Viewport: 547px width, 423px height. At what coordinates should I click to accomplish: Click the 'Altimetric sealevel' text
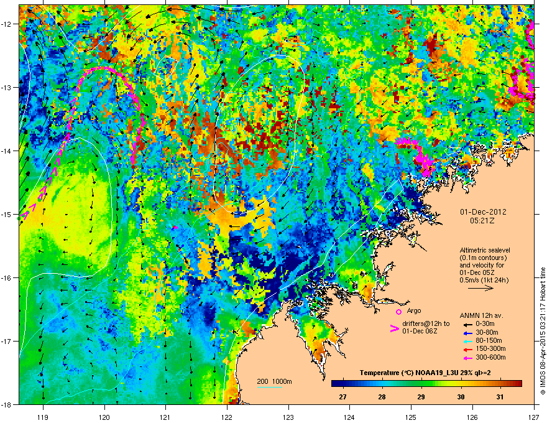[485, 250]
